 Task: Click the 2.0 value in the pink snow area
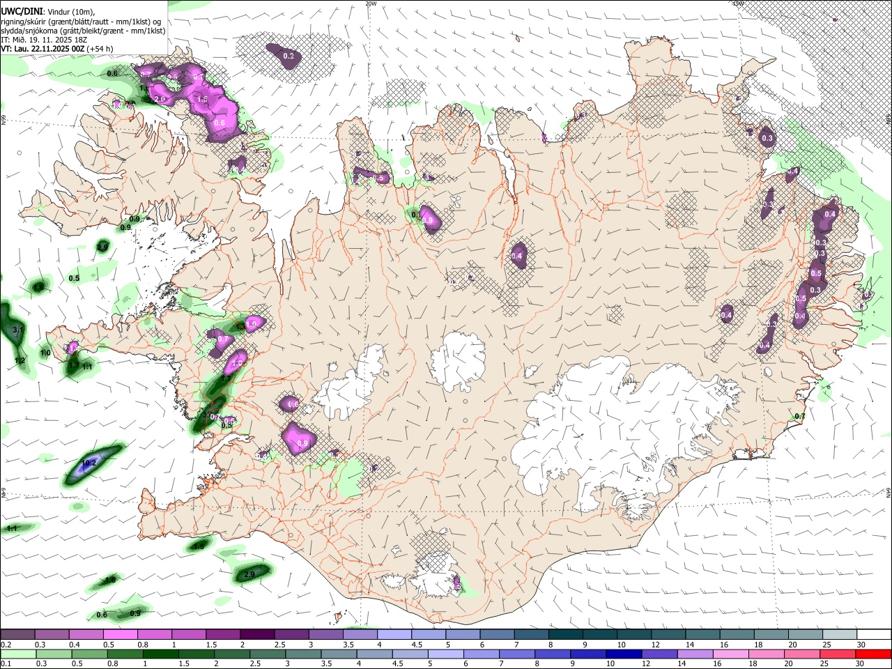pyautogui.click(x=160, y=99)
